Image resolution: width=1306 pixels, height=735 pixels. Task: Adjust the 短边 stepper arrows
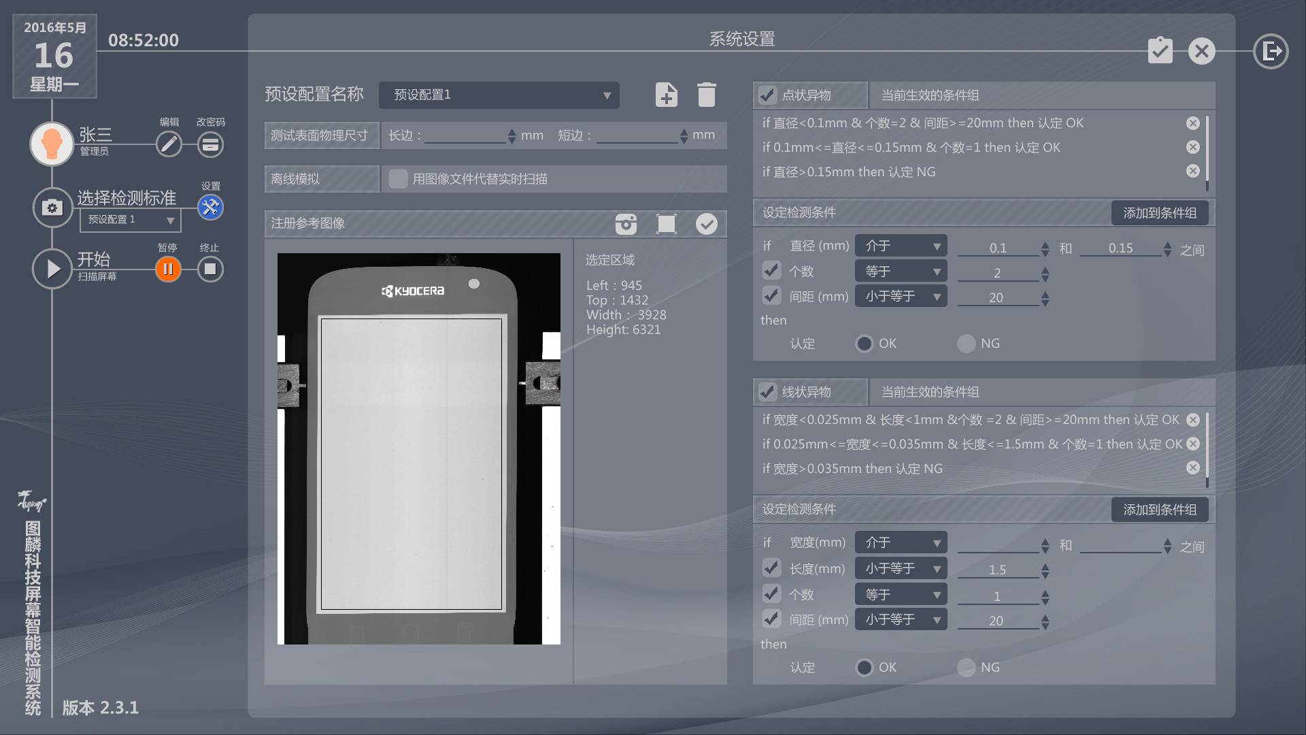[684, 136]
